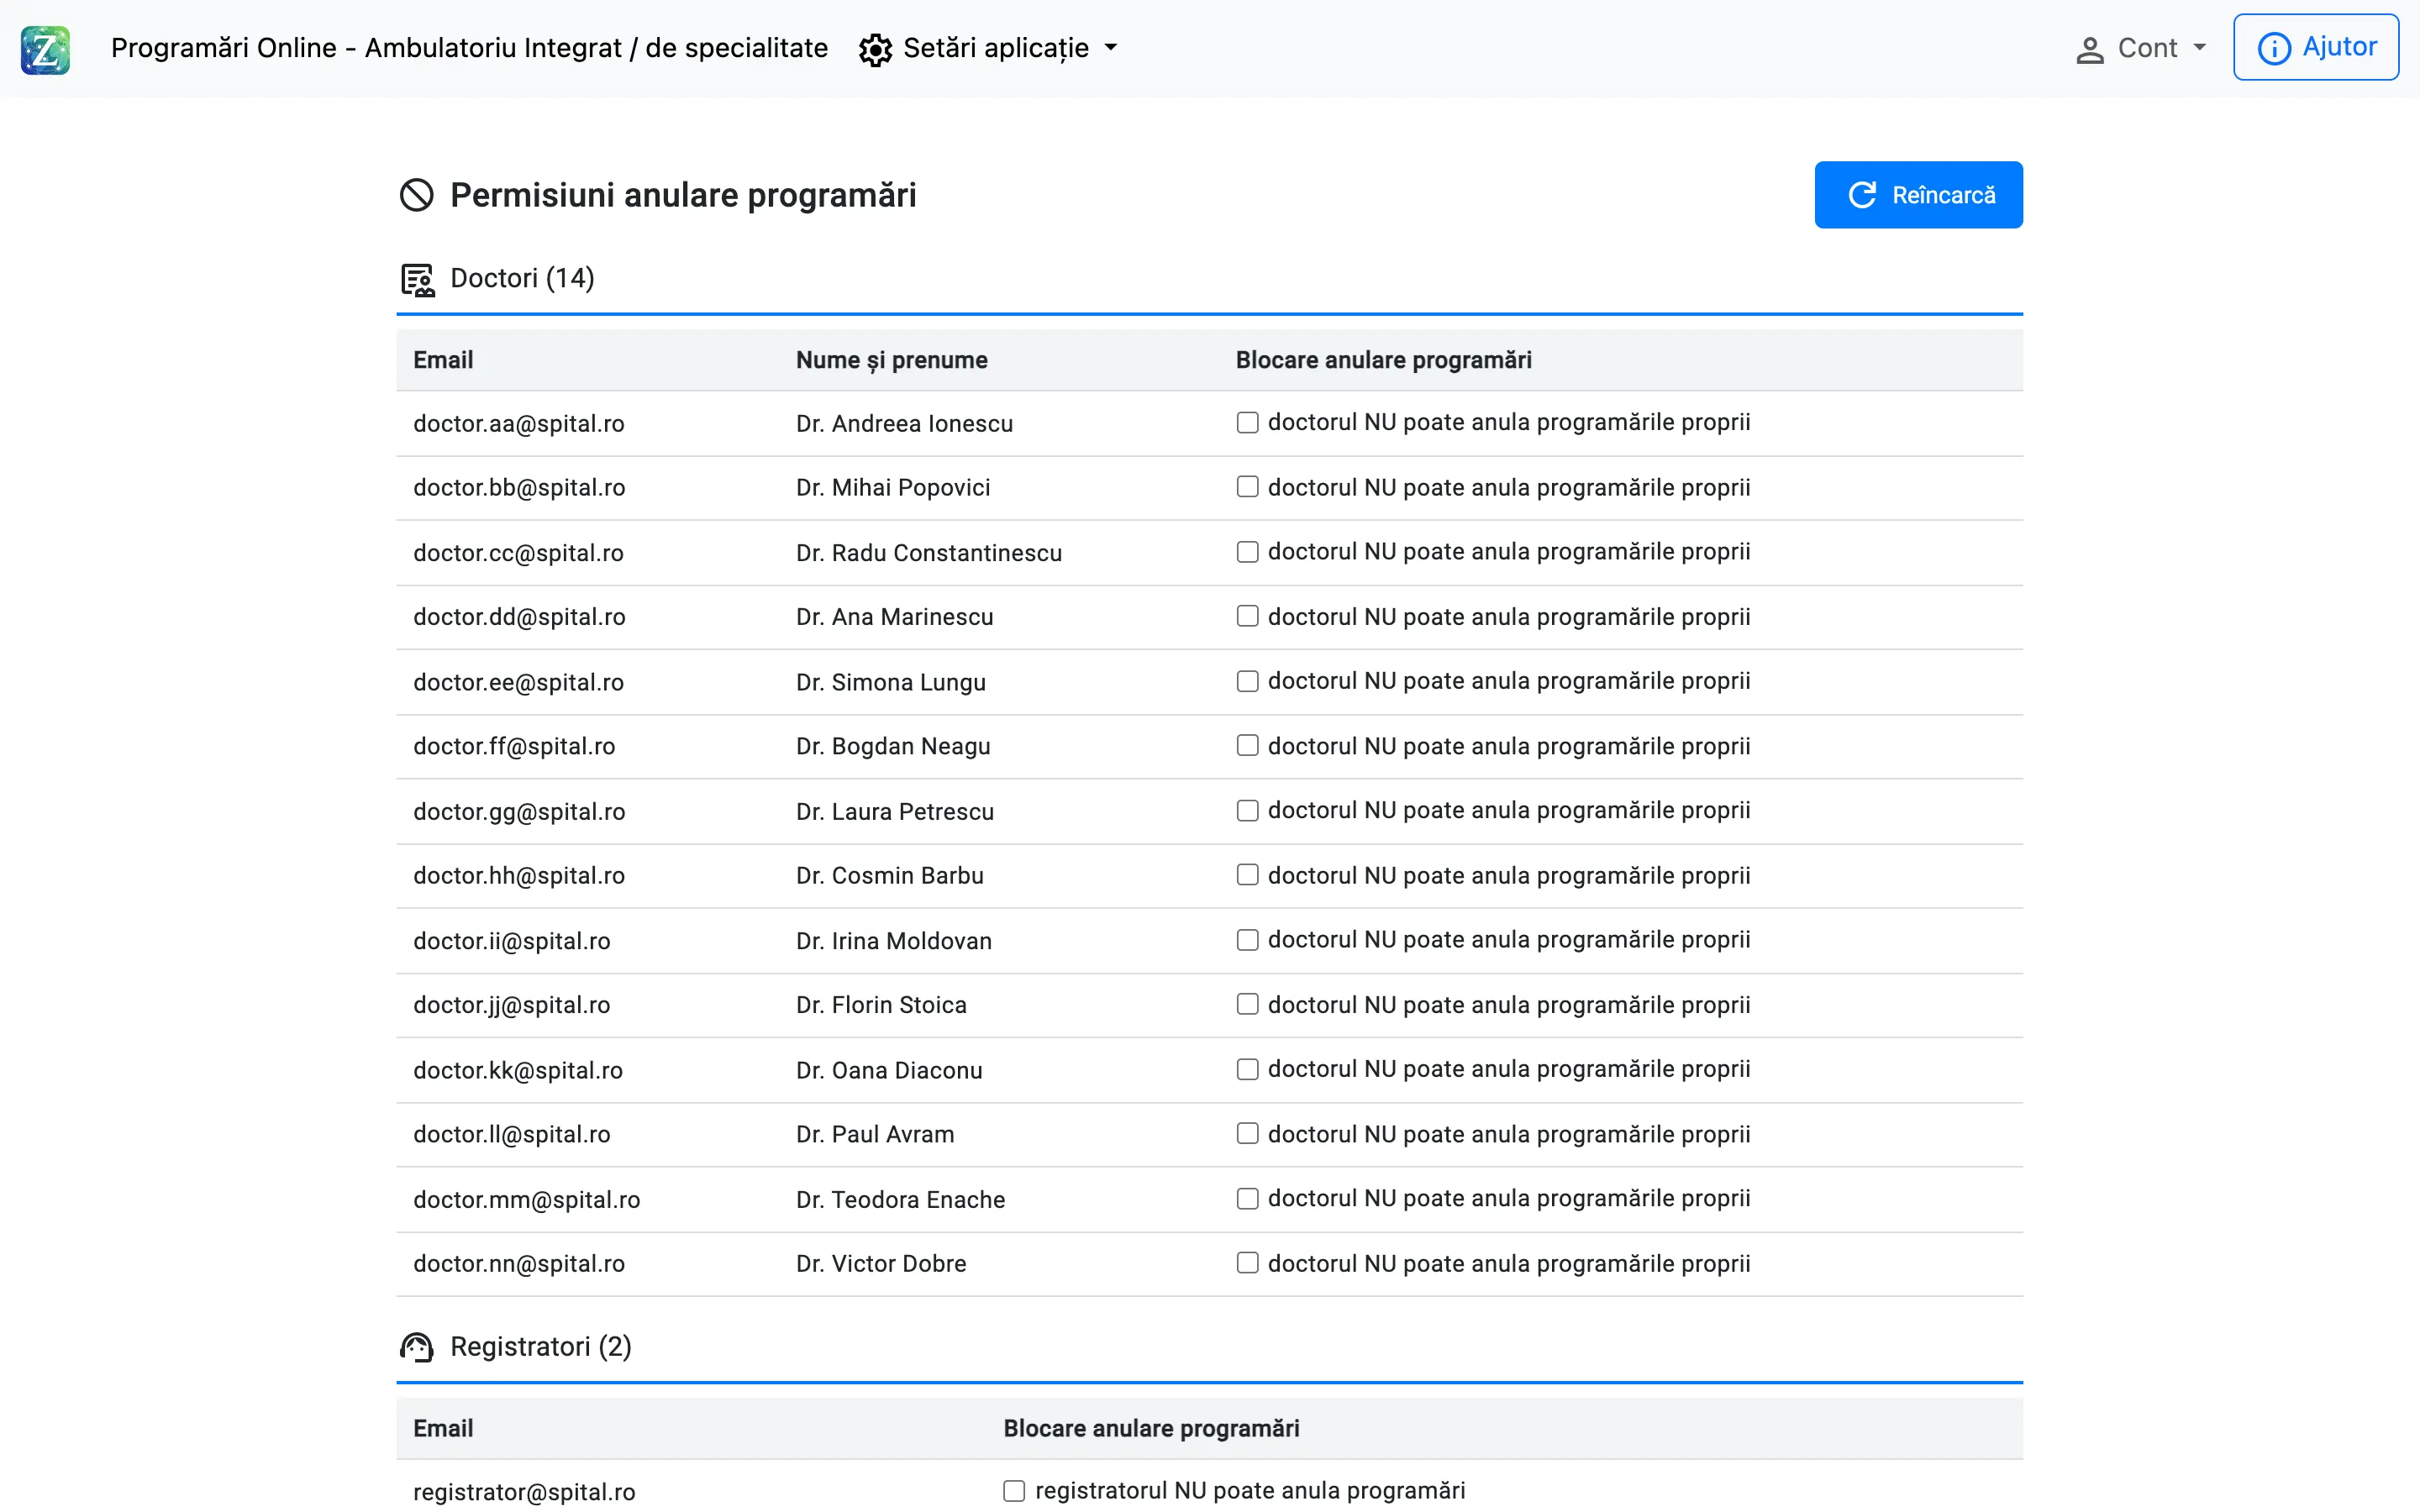Block cancellations for Dr. Andreea Ionescu
Screen dimensions: 2420x1512
pyautogui.click(x=1247, y=423)
